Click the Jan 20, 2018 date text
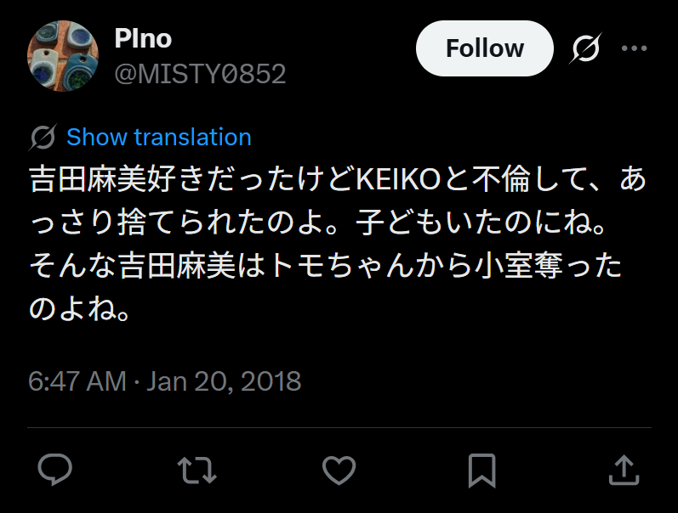 click(x=224, y=381)
